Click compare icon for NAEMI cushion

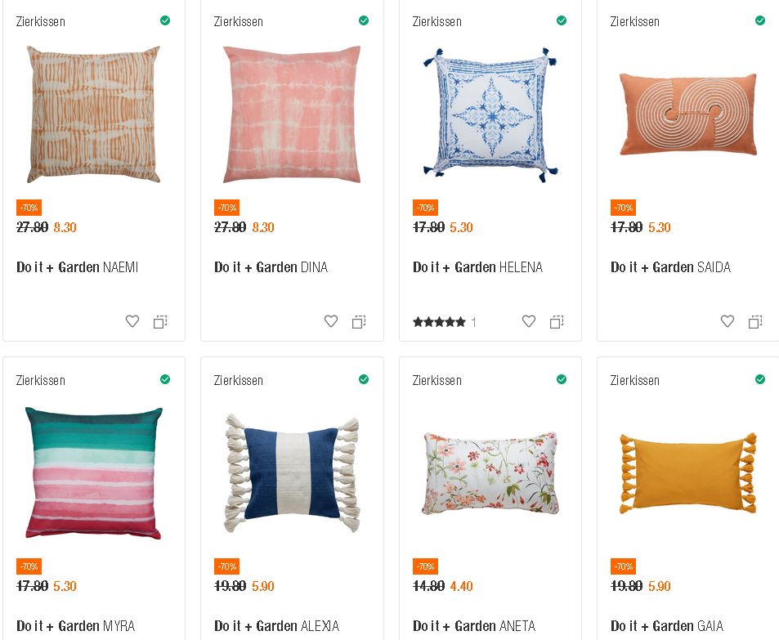pyautogui.click(x=160, y=322)
